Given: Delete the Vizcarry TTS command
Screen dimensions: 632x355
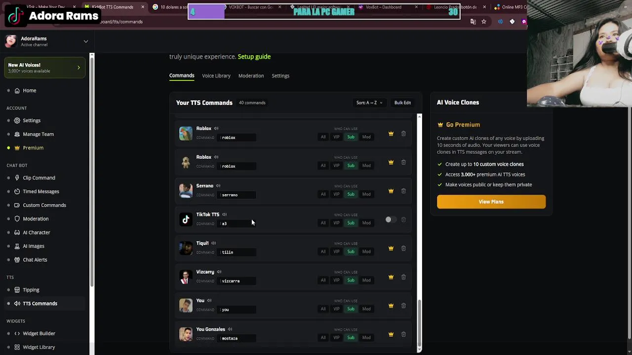Looking at the screenshot, I should pos(403,277).
